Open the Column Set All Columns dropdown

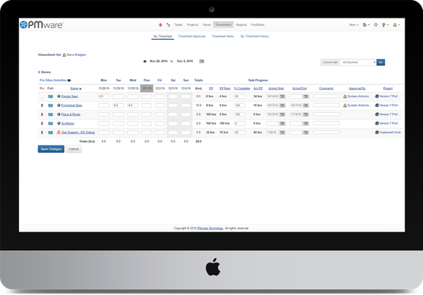[x=358, y=63]
